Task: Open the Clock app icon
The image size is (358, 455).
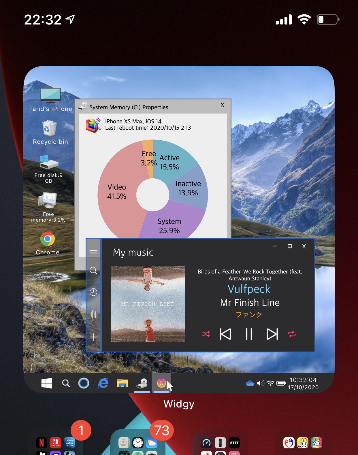Action: (138, 443)
